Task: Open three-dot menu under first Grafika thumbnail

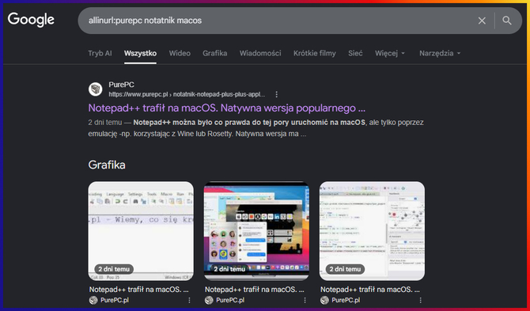Action: pos(189,300)
